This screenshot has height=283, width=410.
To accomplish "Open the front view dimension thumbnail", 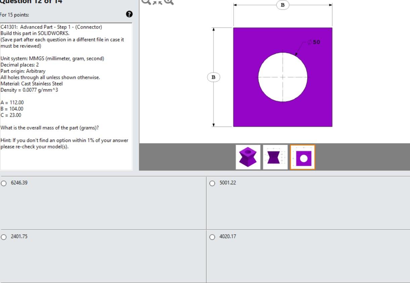I will pos(275,157).
